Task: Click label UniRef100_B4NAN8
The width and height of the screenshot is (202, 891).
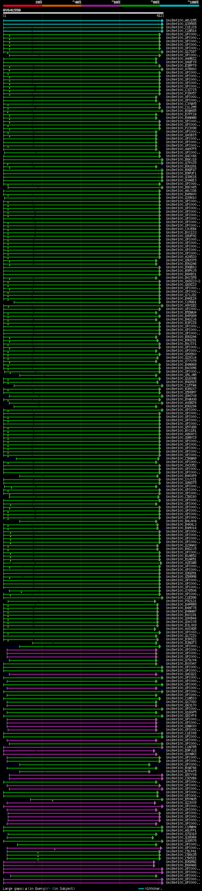Action: click(181, 118)
